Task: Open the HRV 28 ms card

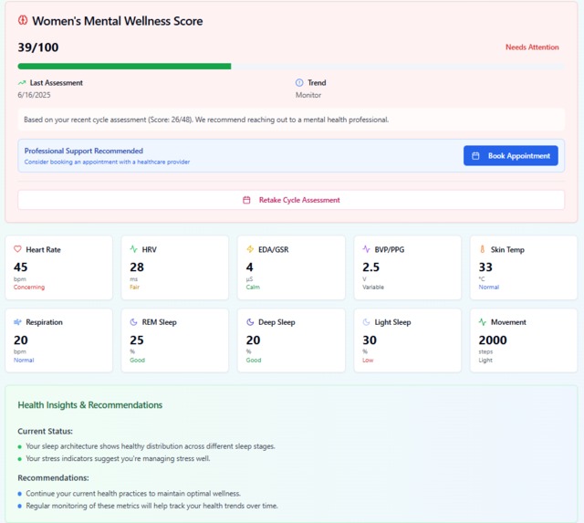Action: tap(175, 267)
